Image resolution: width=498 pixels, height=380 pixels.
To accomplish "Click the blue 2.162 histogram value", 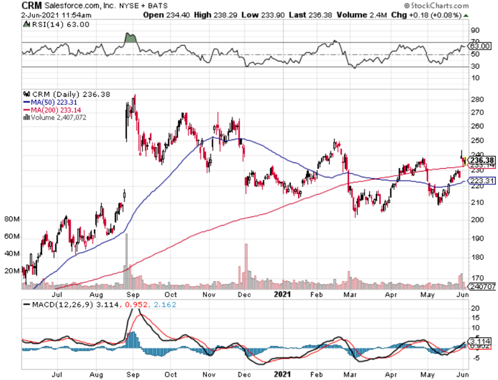I will (165, 305).
